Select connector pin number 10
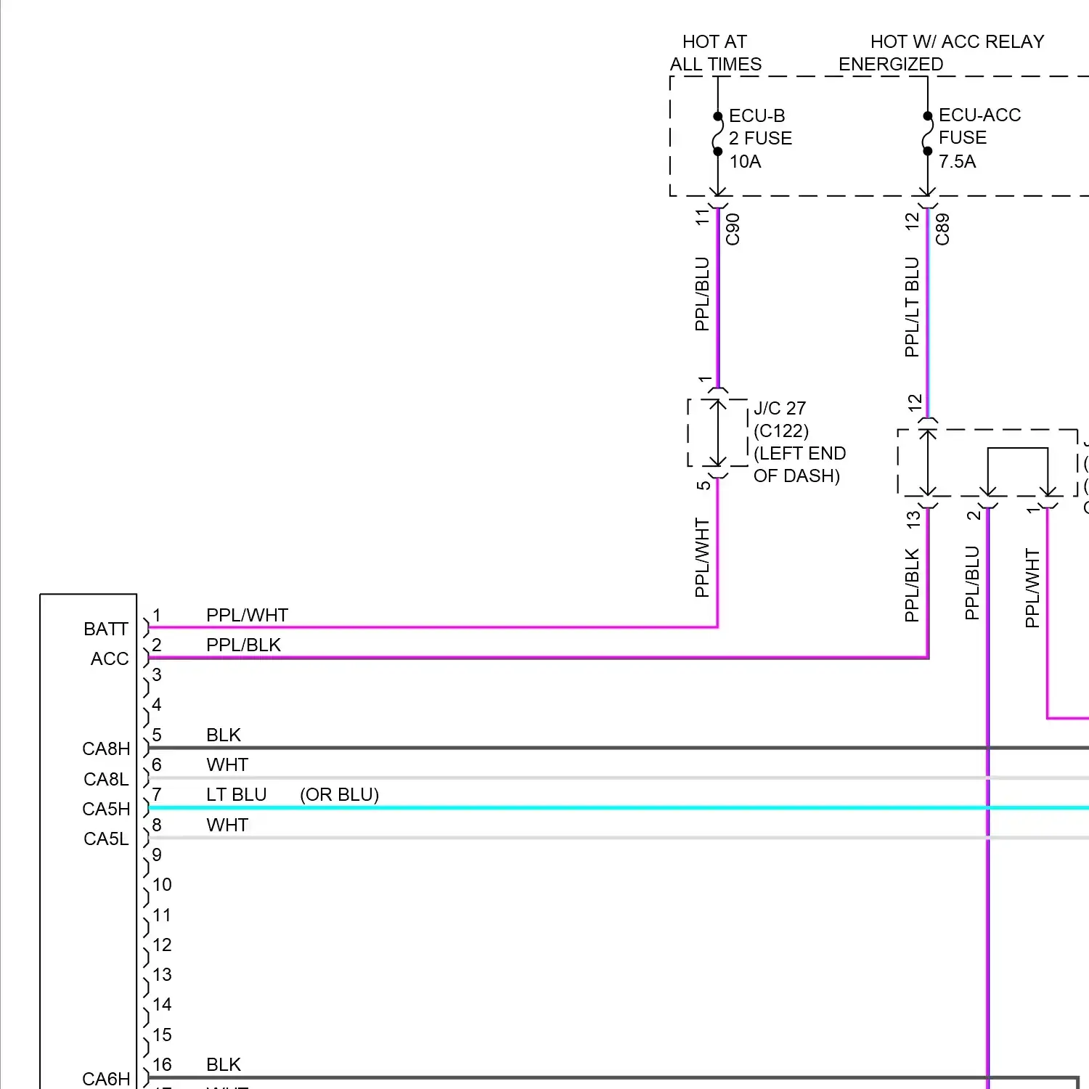 [162, 884]
